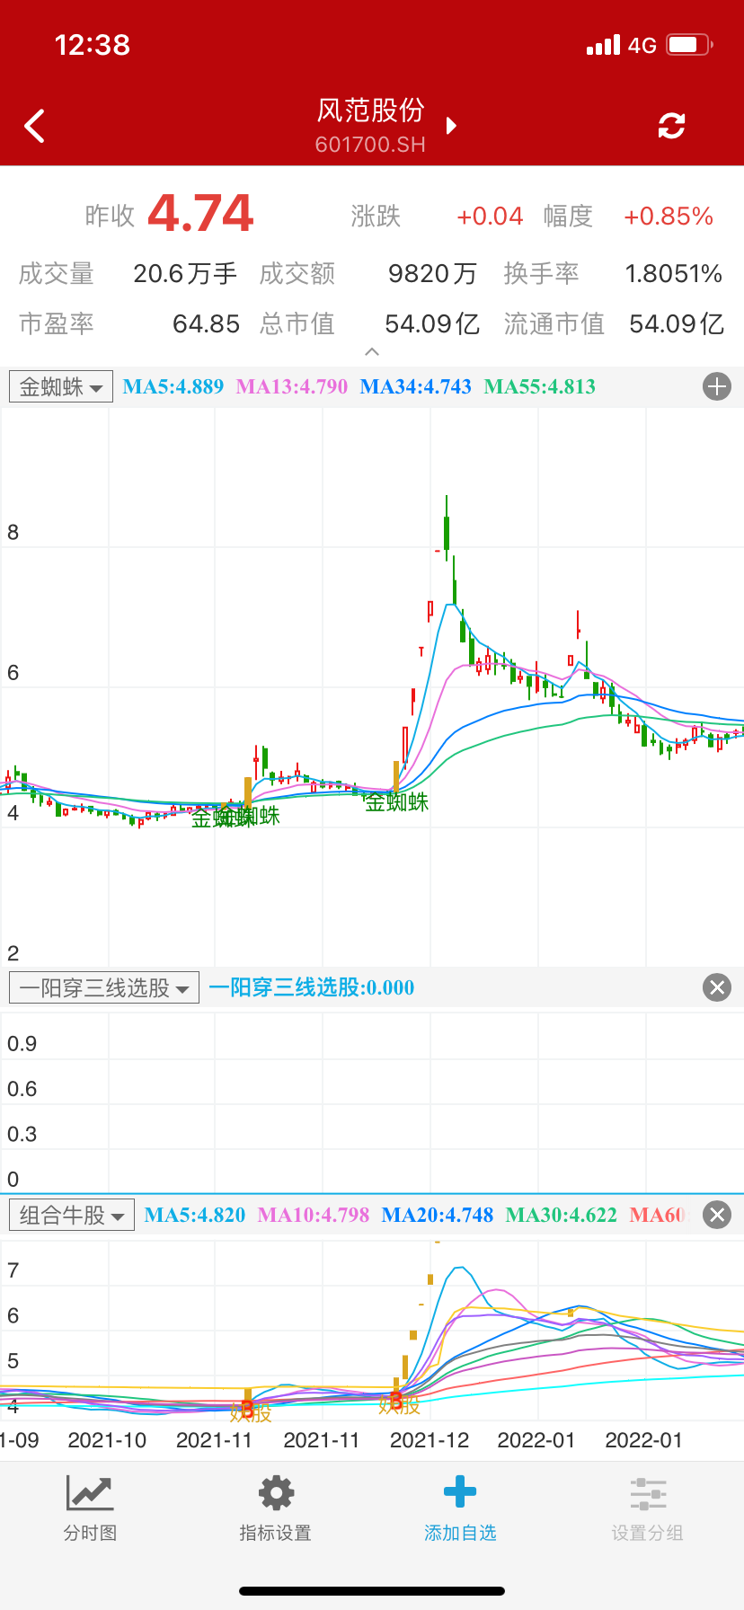Viewport: 744px width, 1610px height.
Task: Tap the MA5:4.889 legend label
Action: (173, 387)
